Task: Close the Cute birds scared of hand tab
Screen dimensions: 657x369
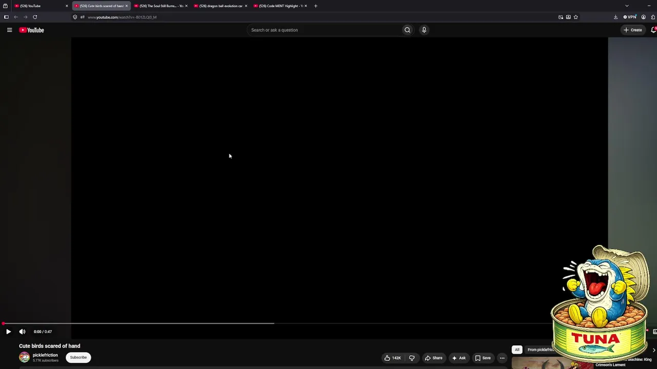Action: 126,6
